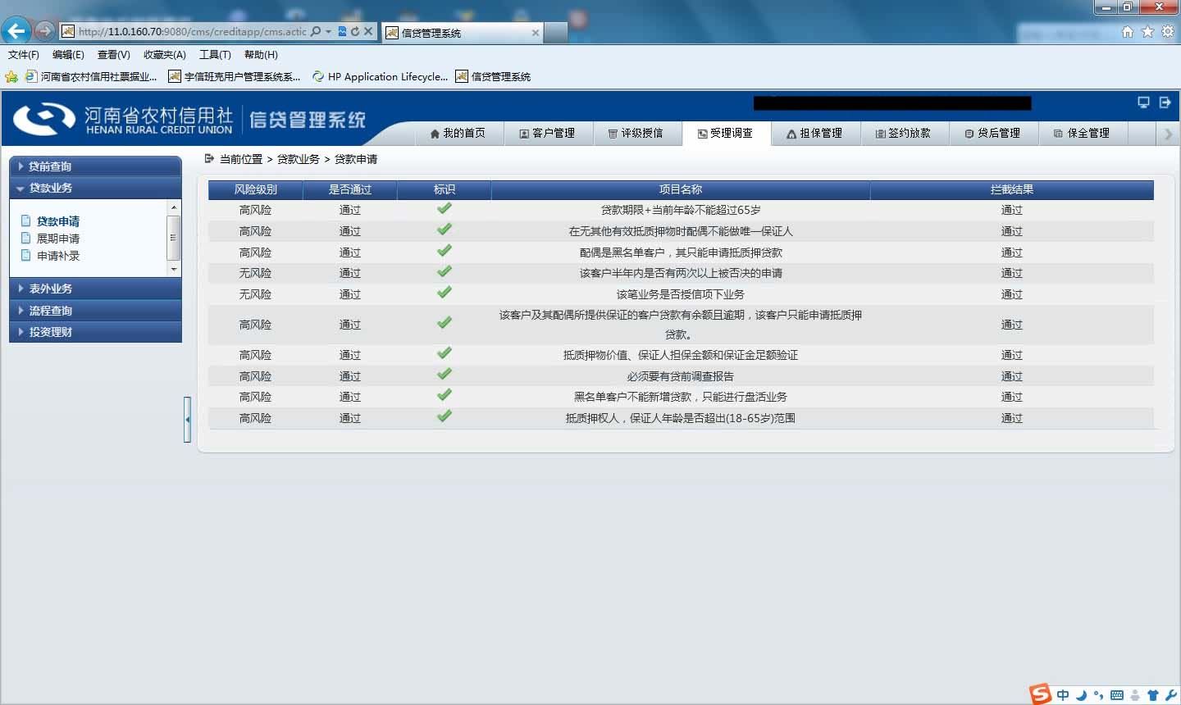Show more tabs with the right arrow chevron
The height and width of the screenshot is (705, 1181).
pos(1169,134)
